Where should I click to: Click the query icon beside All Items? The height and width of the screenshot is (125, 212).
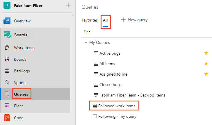pyautogui.click(x=96, y=64)
